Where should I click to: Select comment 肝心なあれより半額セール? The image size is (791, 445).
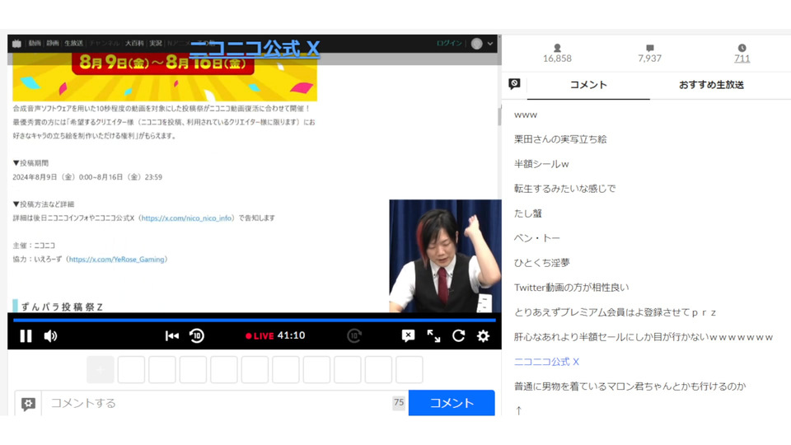[644, 337]
